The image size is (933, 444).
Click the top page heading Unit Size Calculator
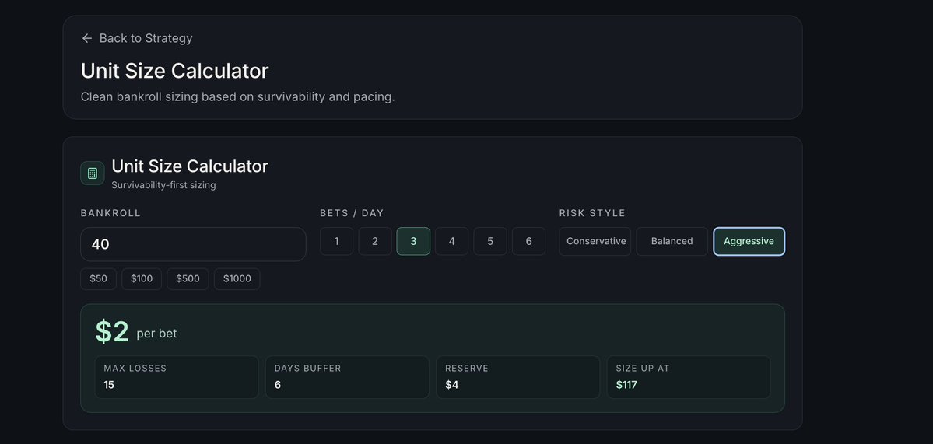click(x=175, y=71)
